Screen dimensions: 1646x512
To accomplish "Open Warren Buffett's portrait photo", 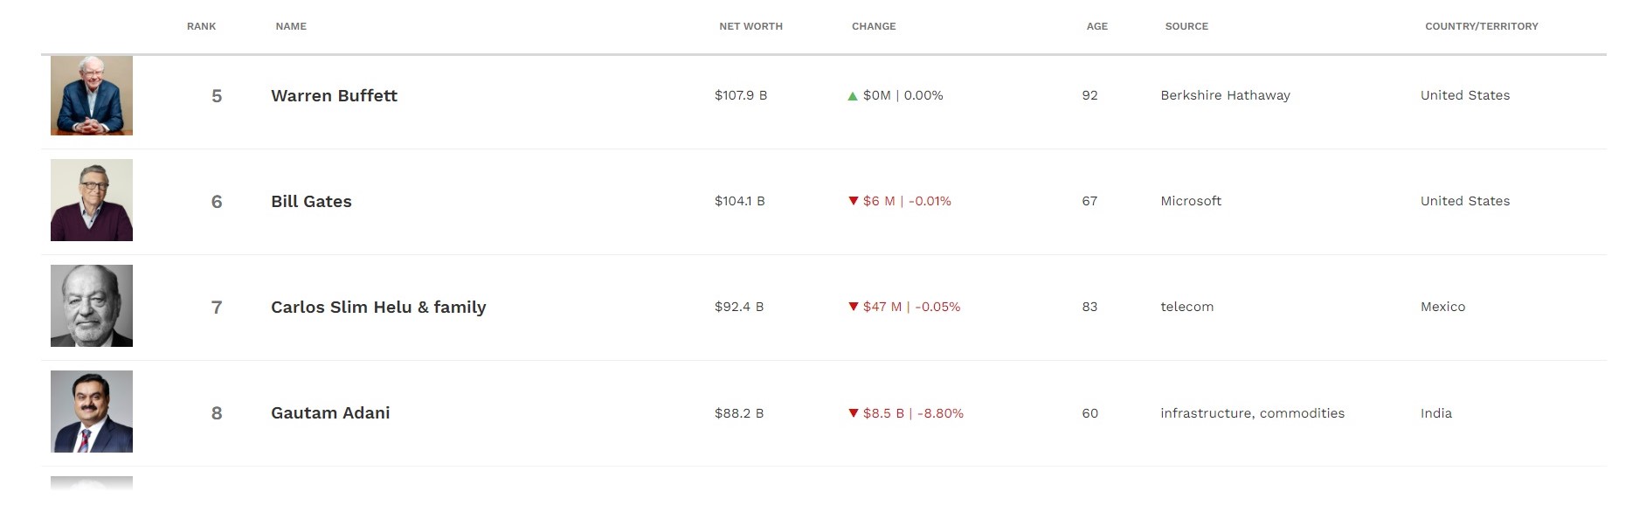I will pyautogui.click(x=92, y=95).
